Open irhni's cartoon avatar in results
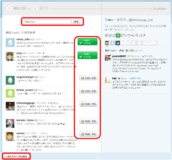172x160 pixels. (x=10, y=56)
